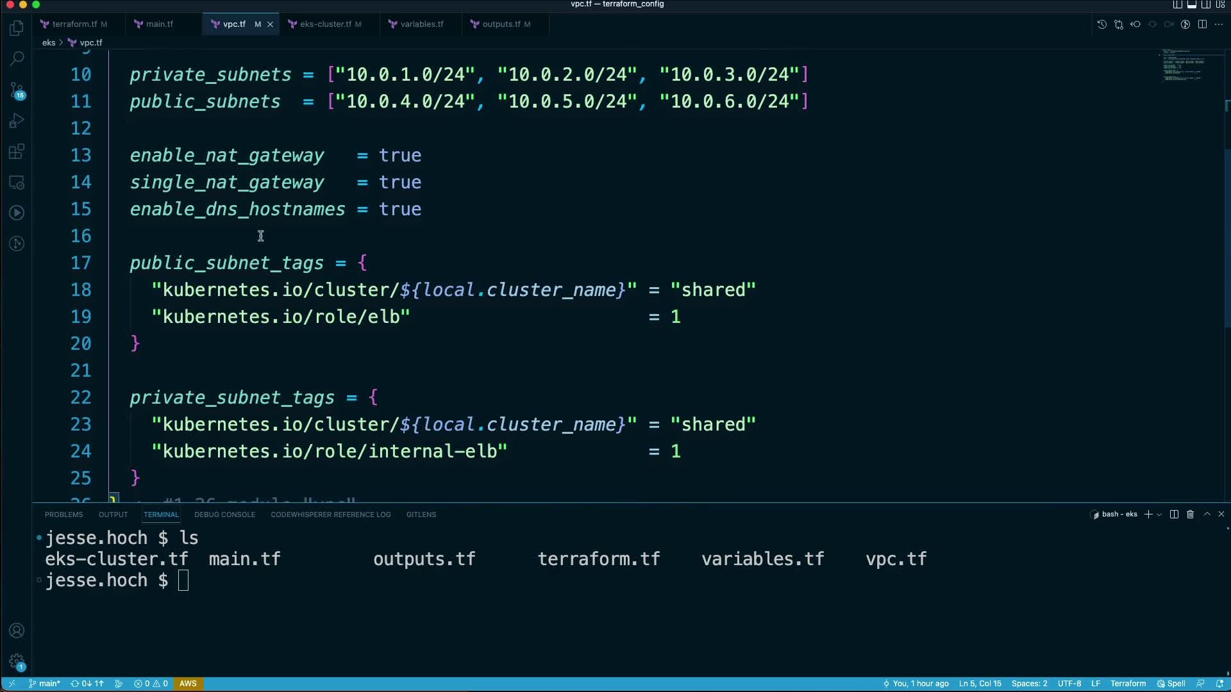Switch to PROBLEMS panel tab

63,515
